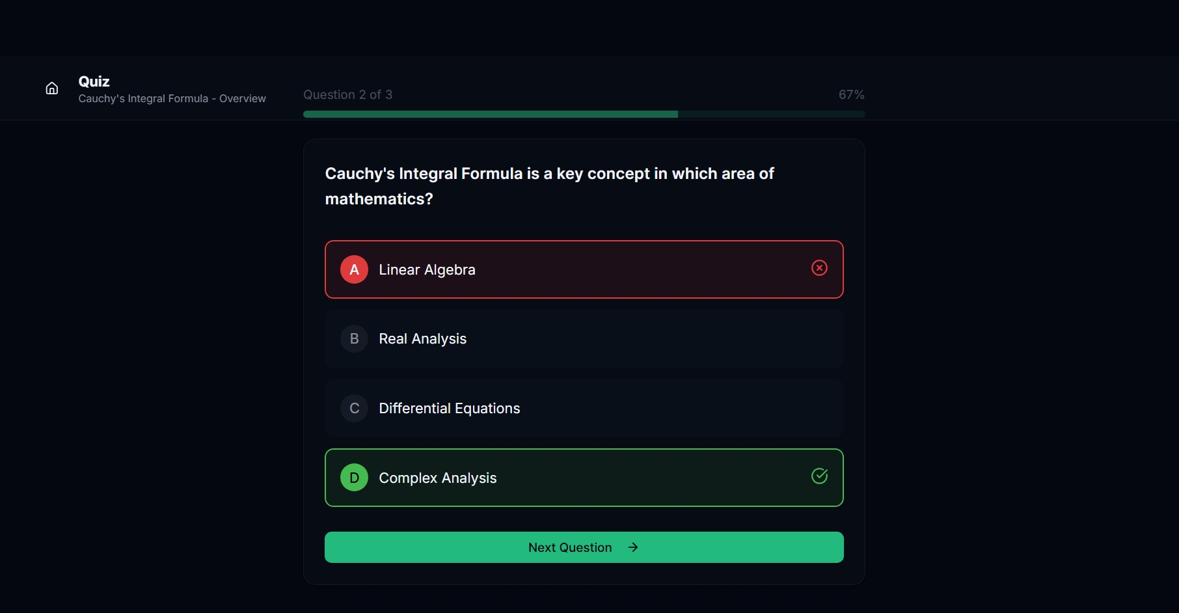Click the 67% progress percentage
The height and width of the screenshot is (613, 1179).
tap(851, 94)
